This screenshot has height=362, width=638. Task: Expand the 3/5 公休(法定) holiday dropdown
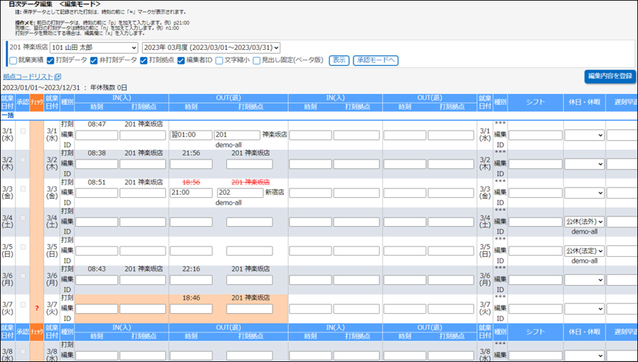pyautogui.click(x=584, y=251)
